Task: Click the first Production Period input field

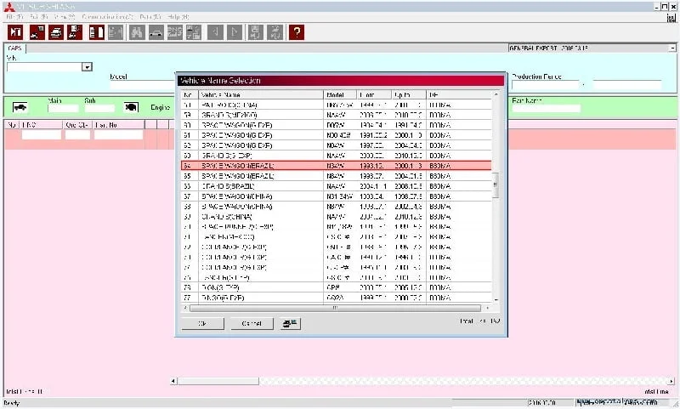Action: point(546,84)
